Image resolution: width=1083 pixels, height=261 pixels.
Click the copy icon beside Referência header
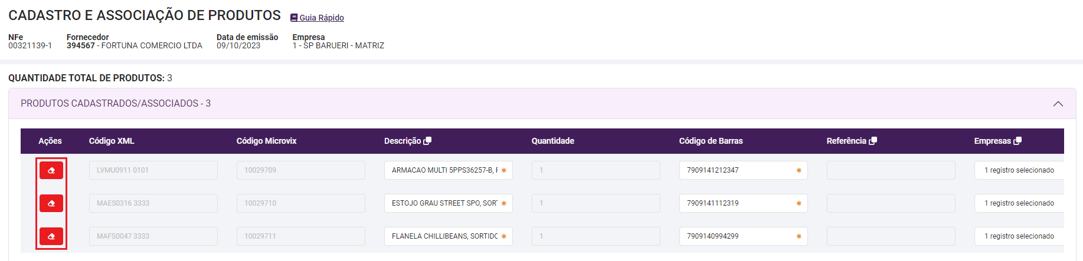click(x=873, y=141)
